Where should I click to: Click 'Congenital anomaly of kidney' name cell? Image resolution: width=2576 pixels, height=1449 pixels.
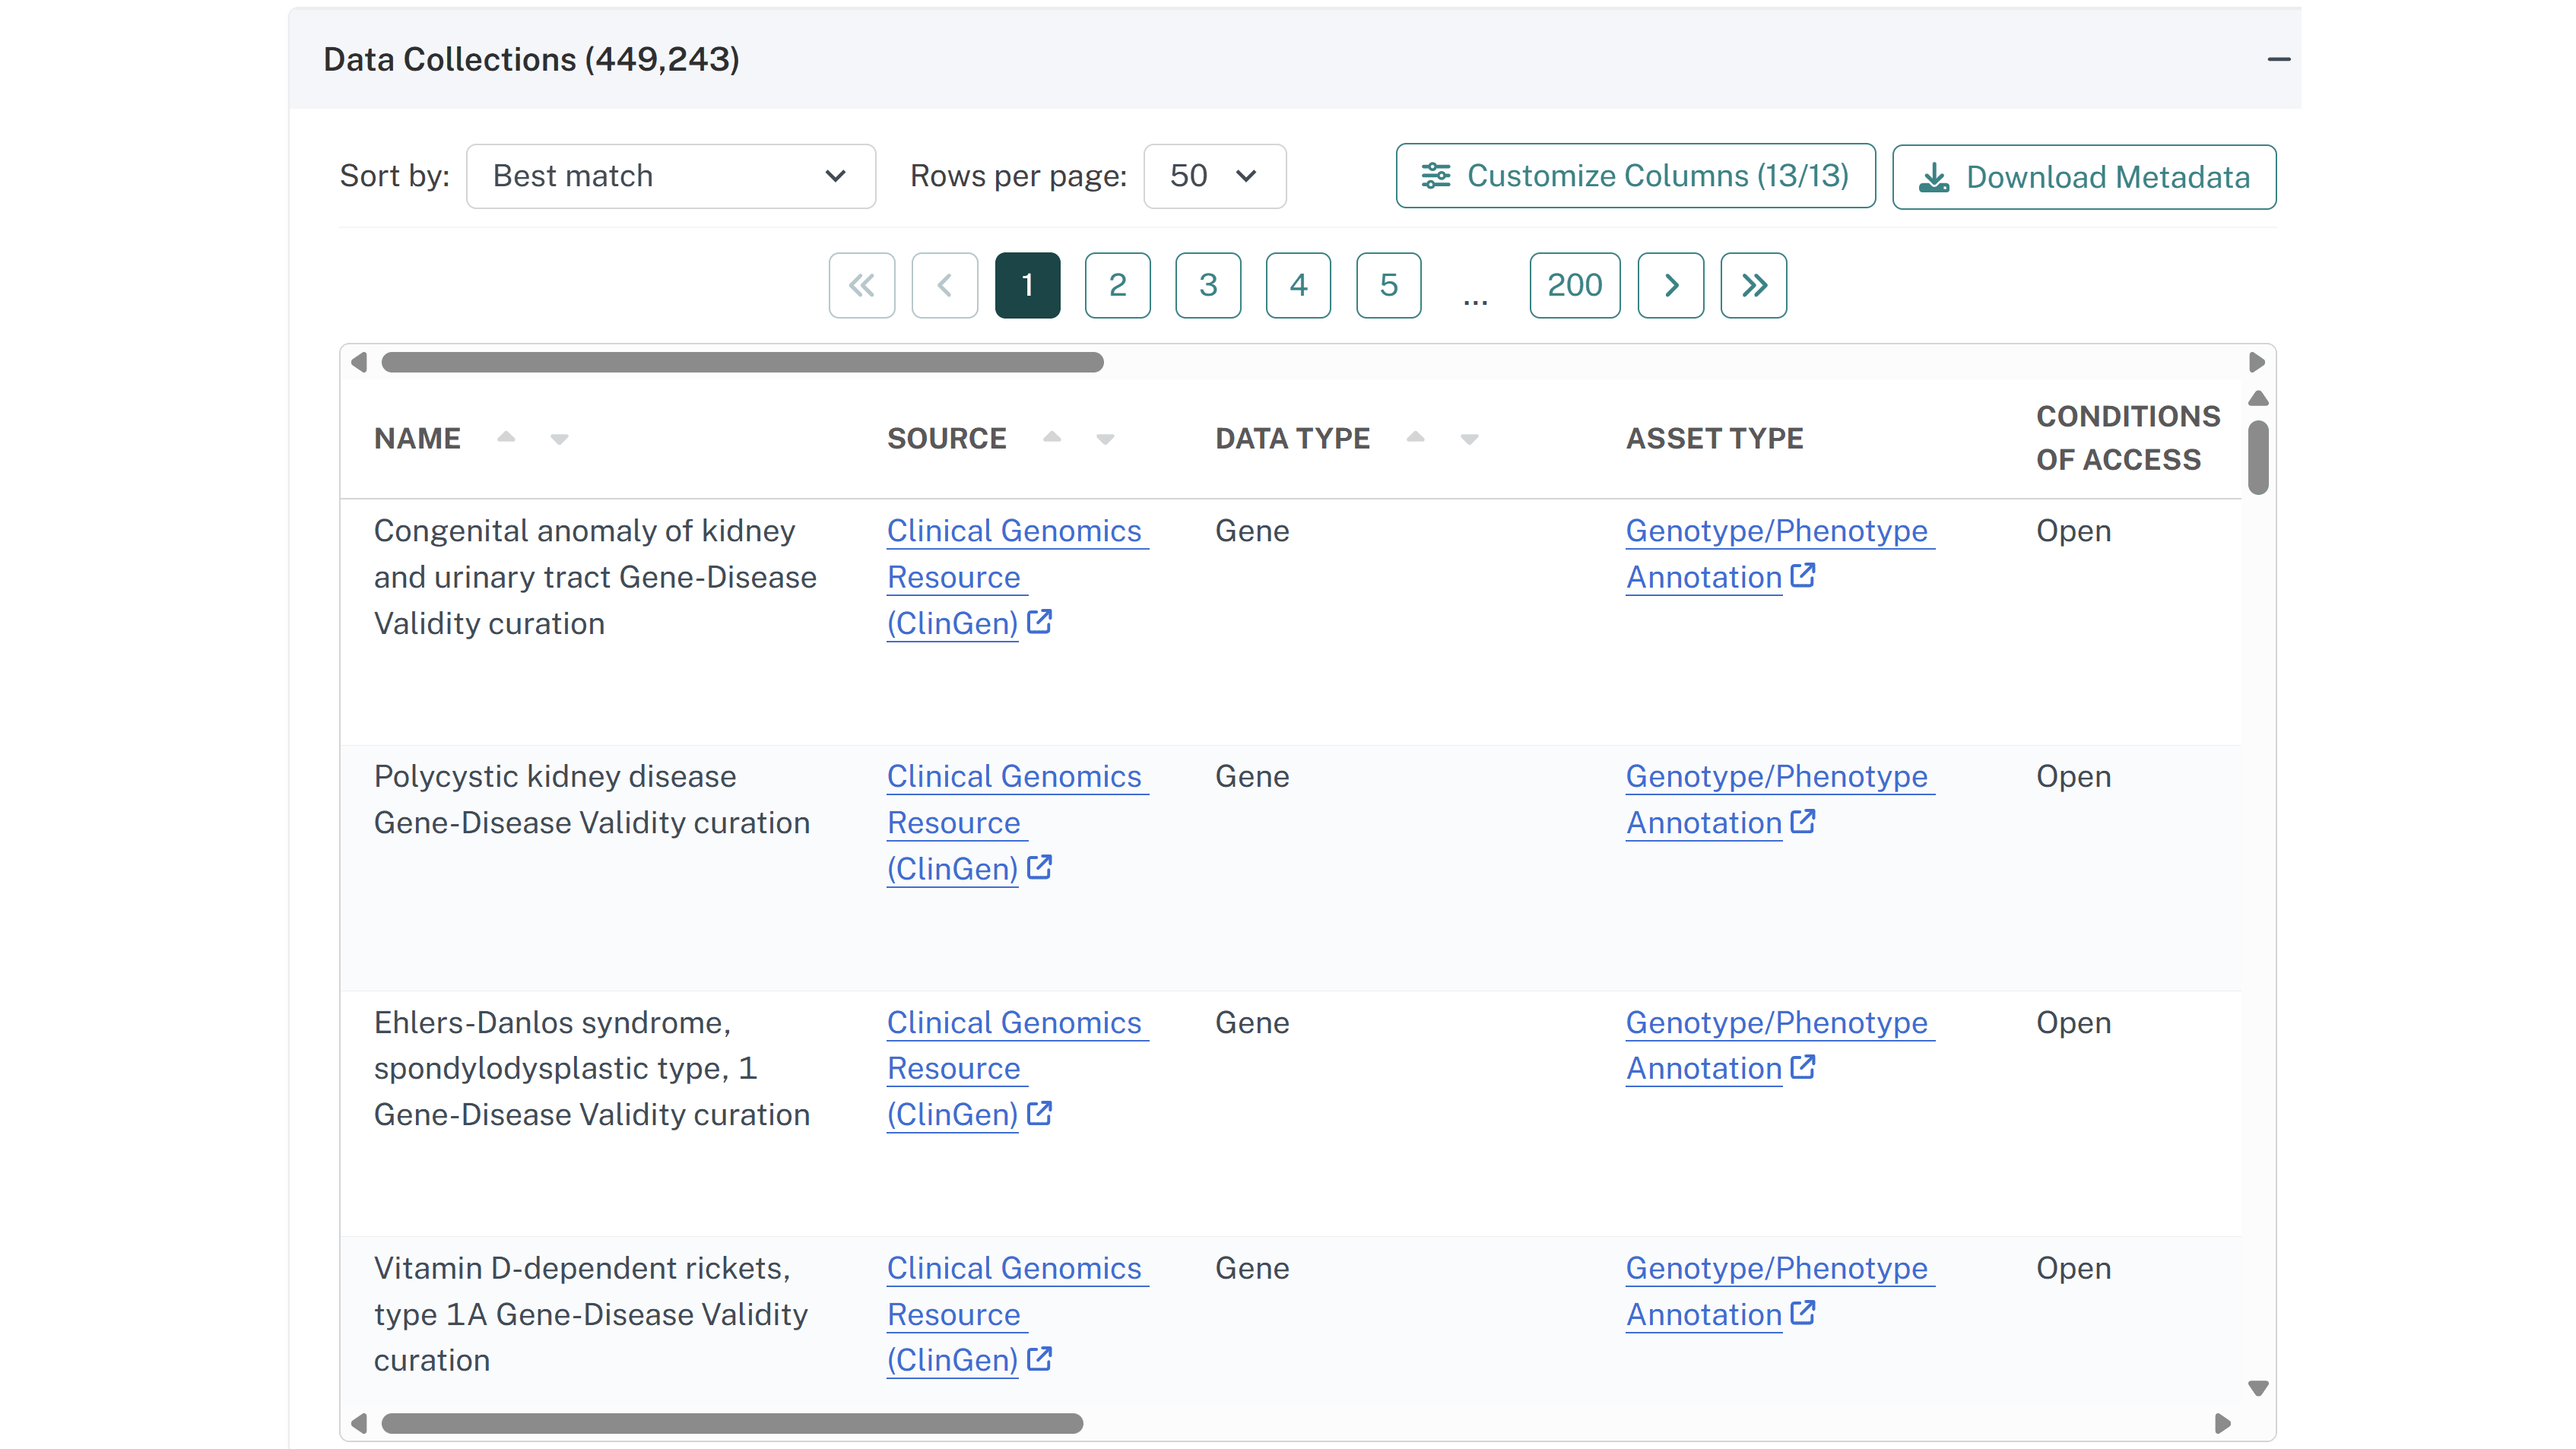click(595, 577)
